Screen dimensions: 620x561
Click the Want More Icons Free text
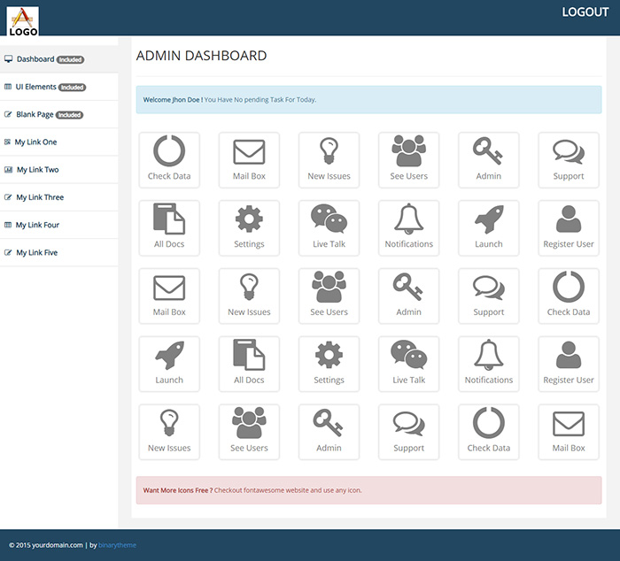pyautogui.click(x=252, y=490)
